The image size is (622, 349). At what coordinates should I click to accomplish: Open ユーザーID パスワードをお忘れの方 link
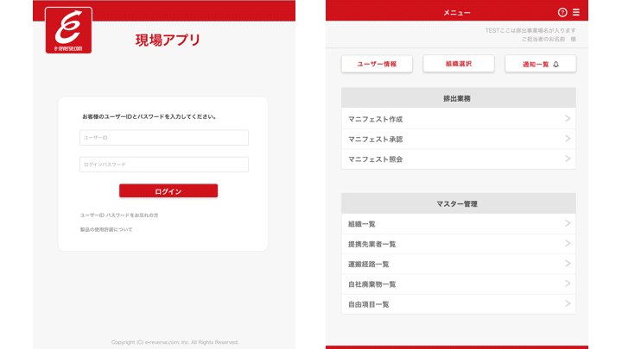click(x=119, y=215)
